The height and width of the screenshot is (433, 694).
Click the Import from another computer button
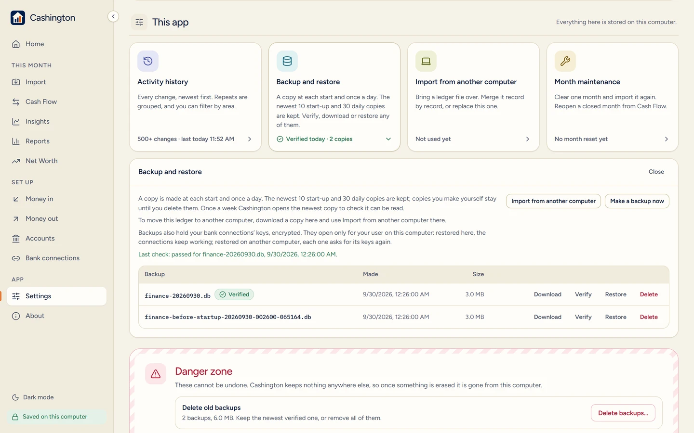click(553, 201)
